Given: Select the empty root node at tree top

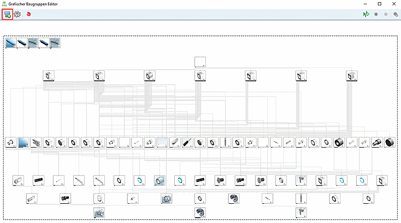Looking at the screenshot, I should pos(200,62).
